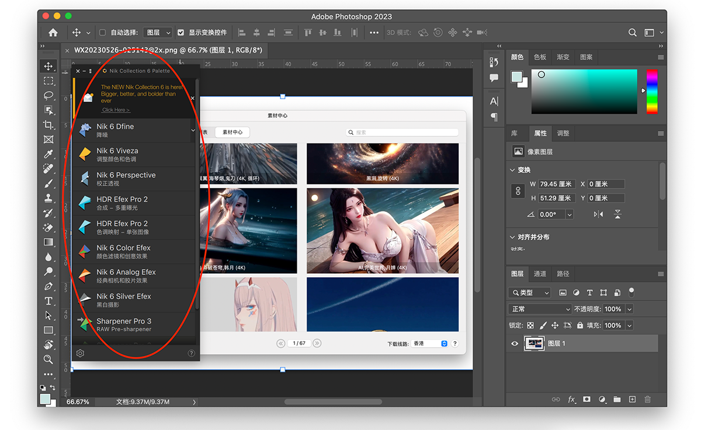Switch to the 色板 tab
This screenshot has width=701, height=430.
540,57
